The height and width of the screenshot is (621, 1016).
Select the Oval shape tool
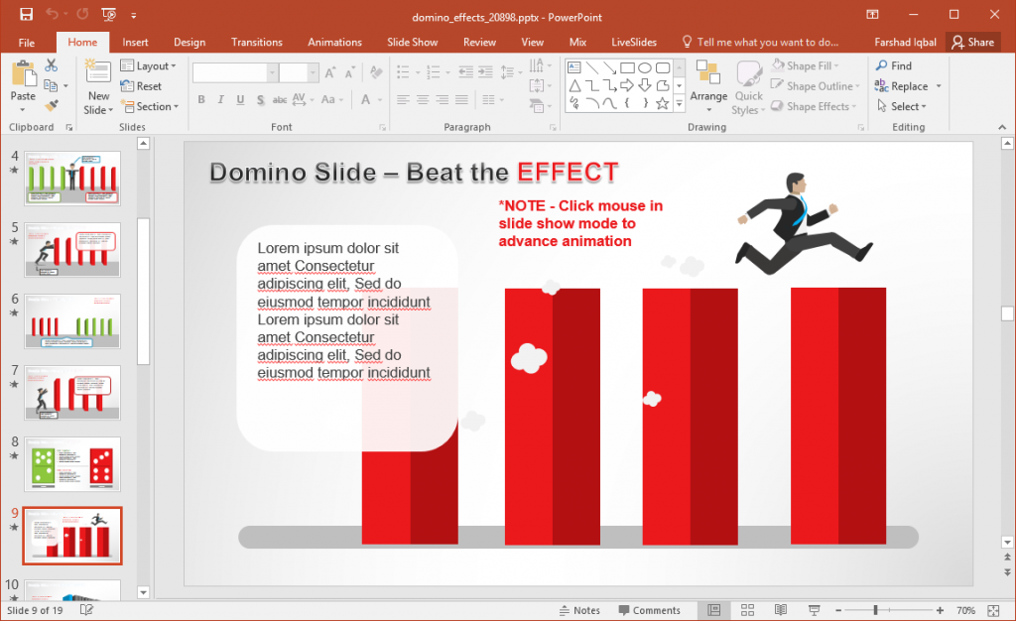pos(644,66)
